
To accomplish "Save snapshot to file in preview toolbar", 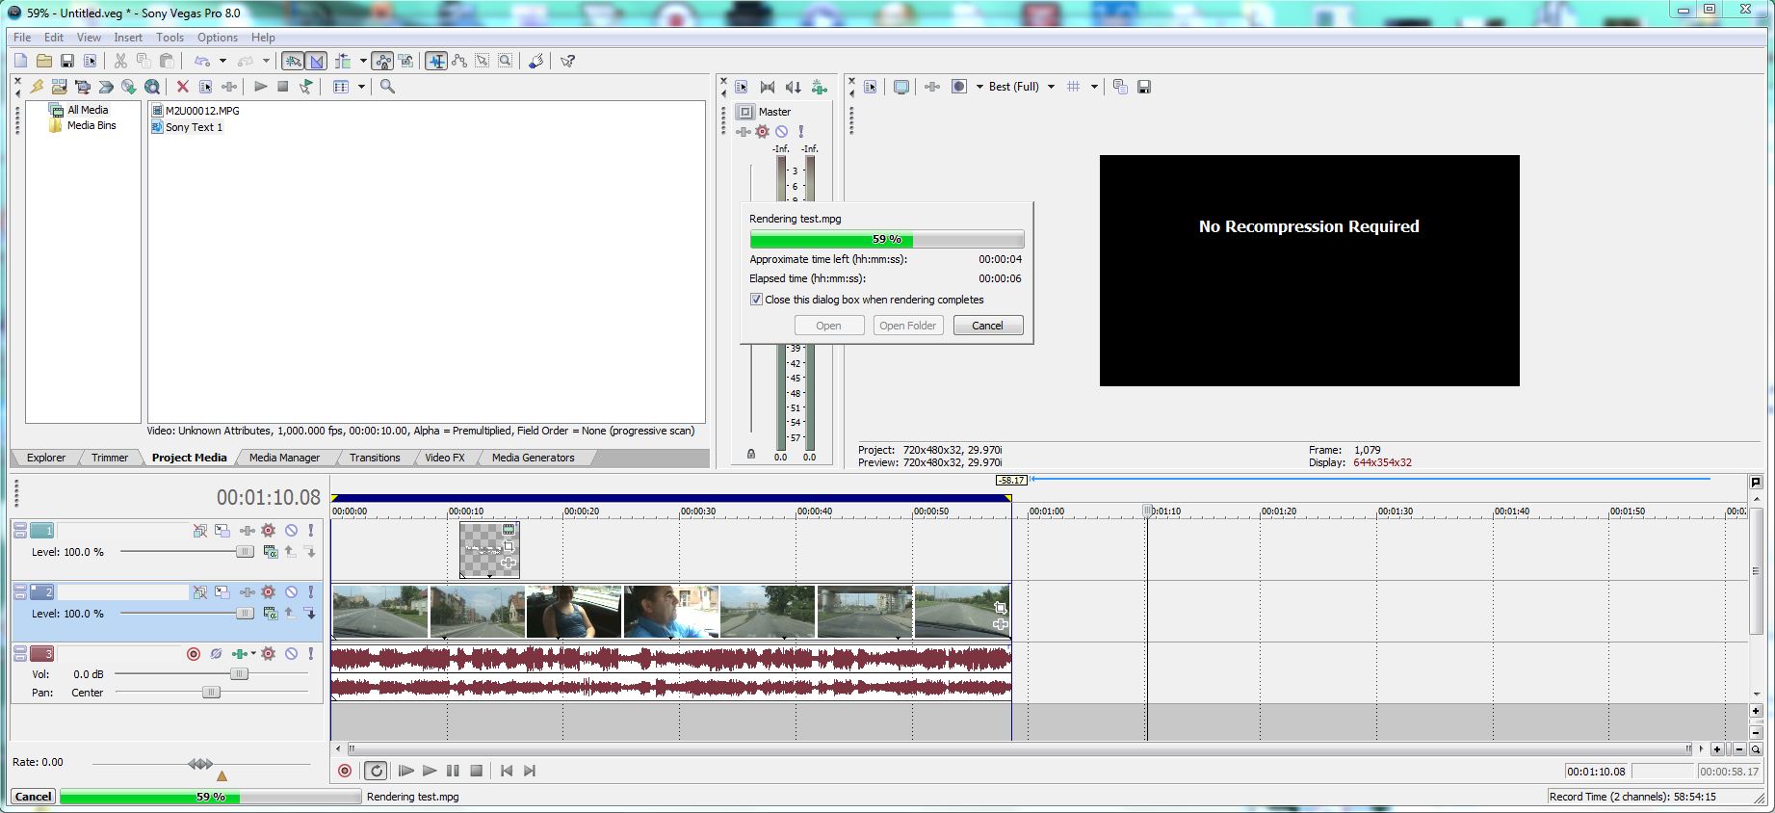I will (1144, 87).
